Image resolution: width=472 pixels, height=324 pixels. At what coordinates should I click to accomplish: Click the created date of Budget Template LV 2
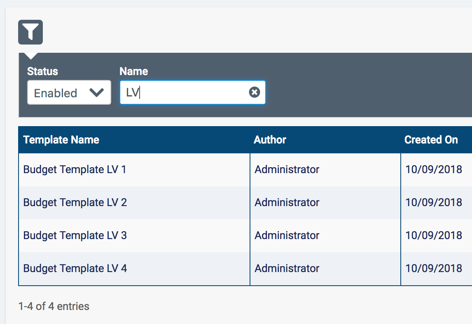[x=434, y=202]
